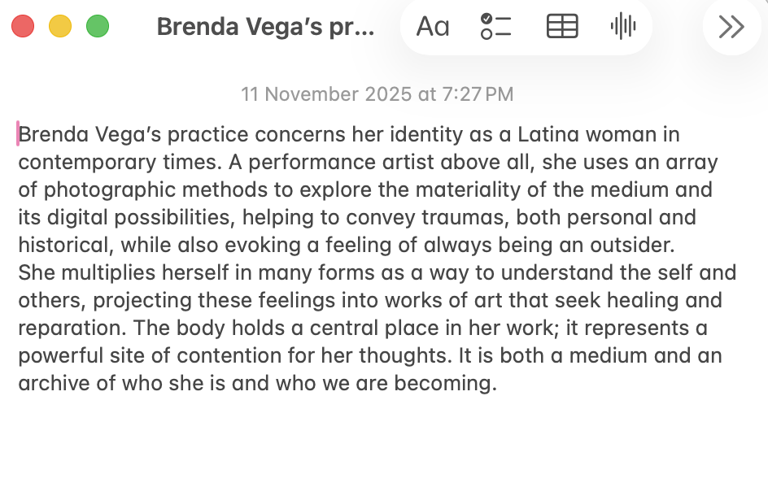Place the cursor on the word "archive"

pos(54,383)
